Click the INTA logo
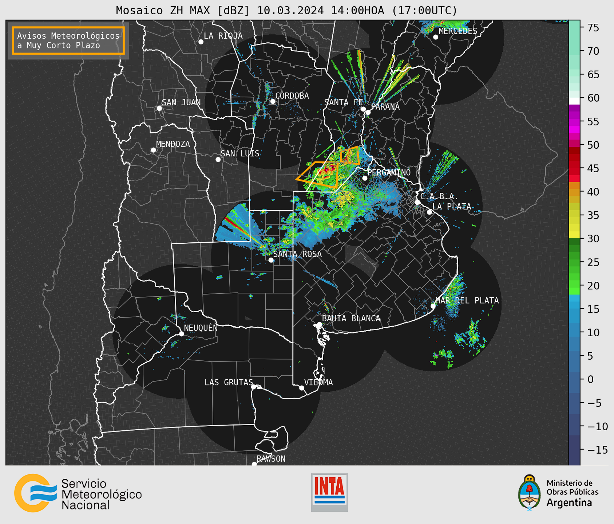614x524 pixels. point(329,492)
